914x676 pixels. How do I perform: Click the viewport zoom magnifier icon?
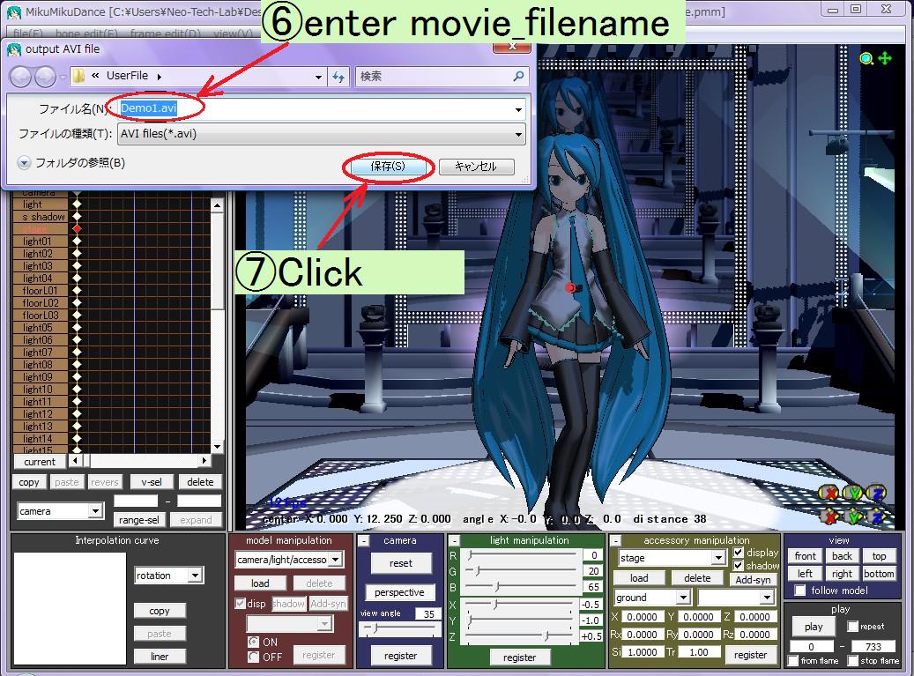coord(866,58)
